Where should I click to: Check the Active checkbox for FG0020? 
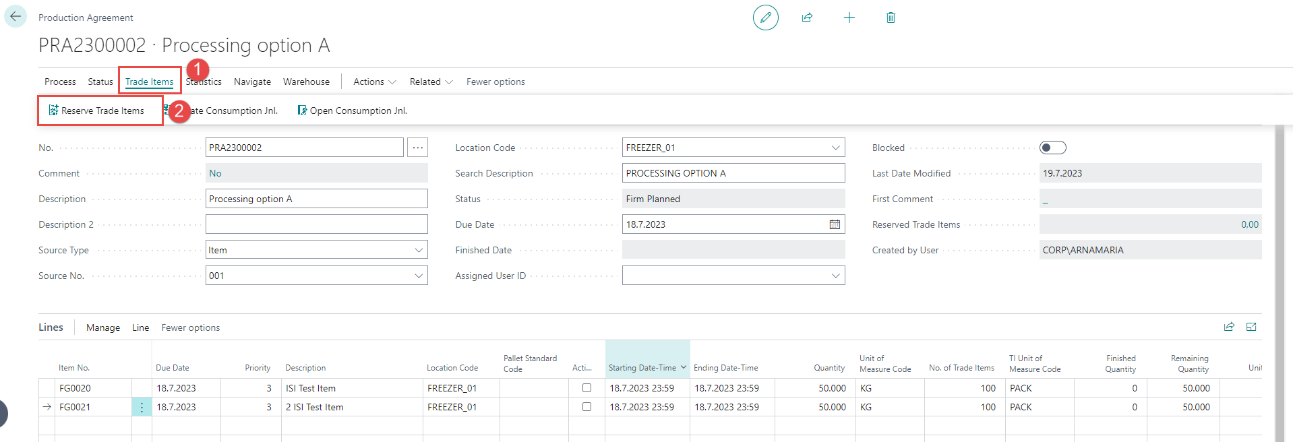point(587,388)
